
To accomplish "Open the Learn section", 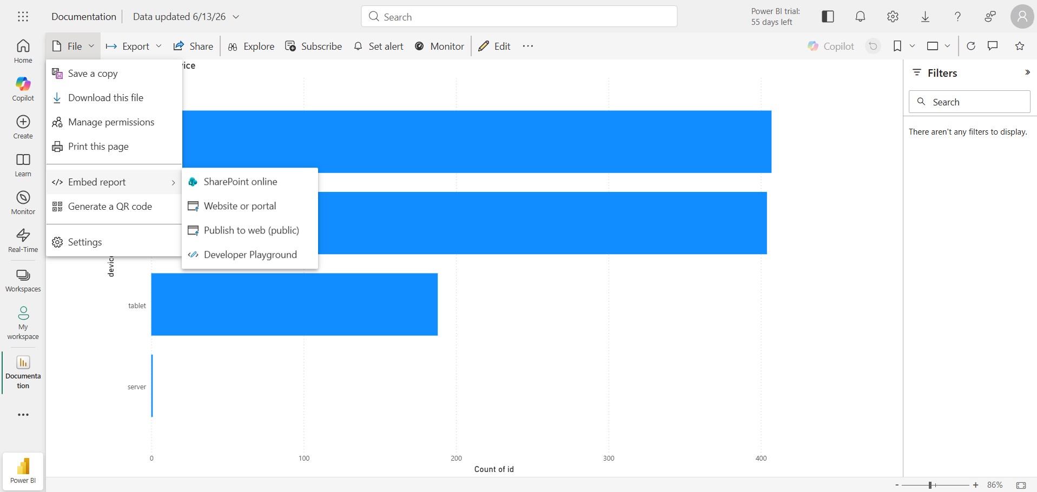I will click(x=23, y=165).
